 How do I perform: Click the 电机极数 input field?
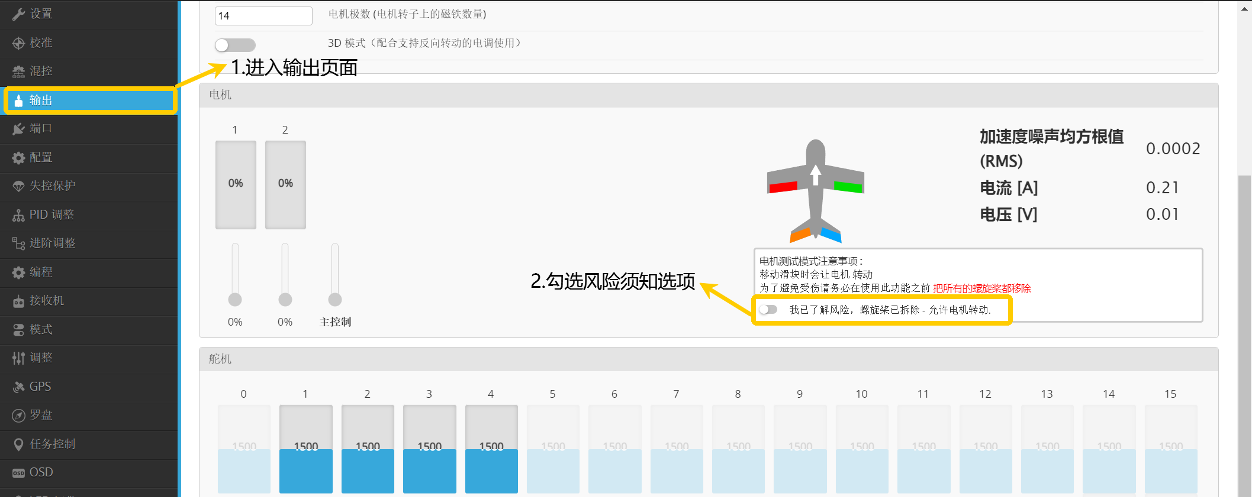263,16
